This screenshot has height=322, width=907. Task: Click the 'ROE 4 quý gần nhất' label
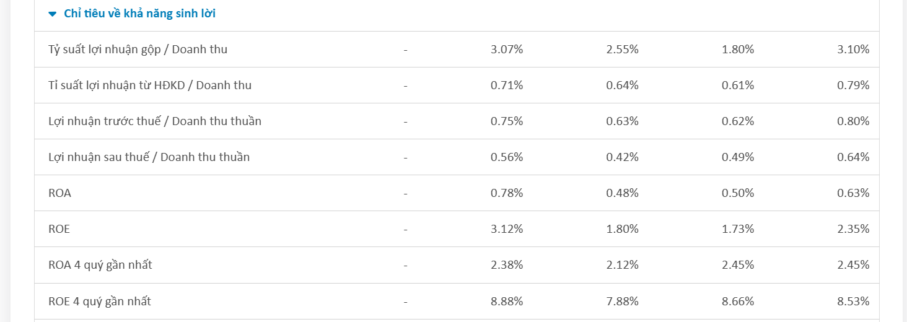(x=100, y=302)
